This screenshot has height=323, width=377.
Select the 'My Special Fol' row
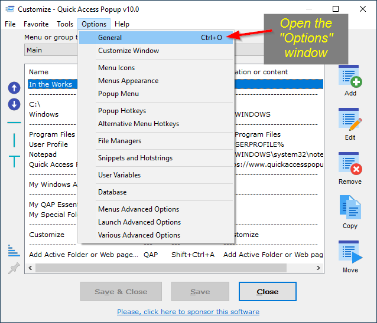(x=53, y=215)
